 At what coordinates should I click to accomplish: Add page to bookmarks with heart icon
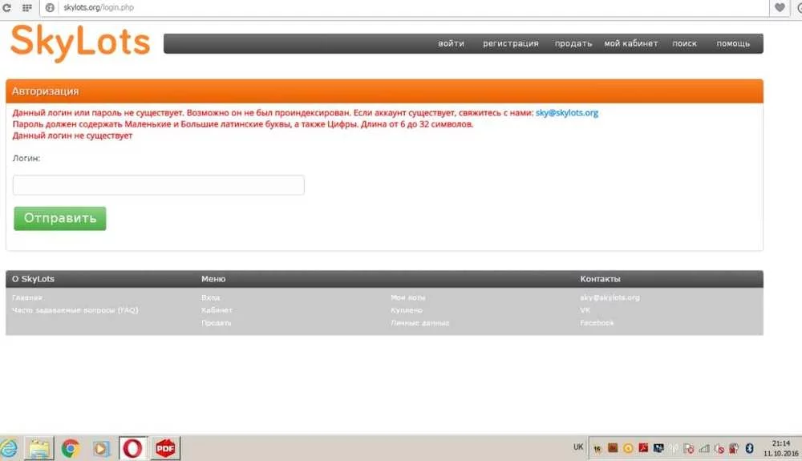click(x=780, y=8)
